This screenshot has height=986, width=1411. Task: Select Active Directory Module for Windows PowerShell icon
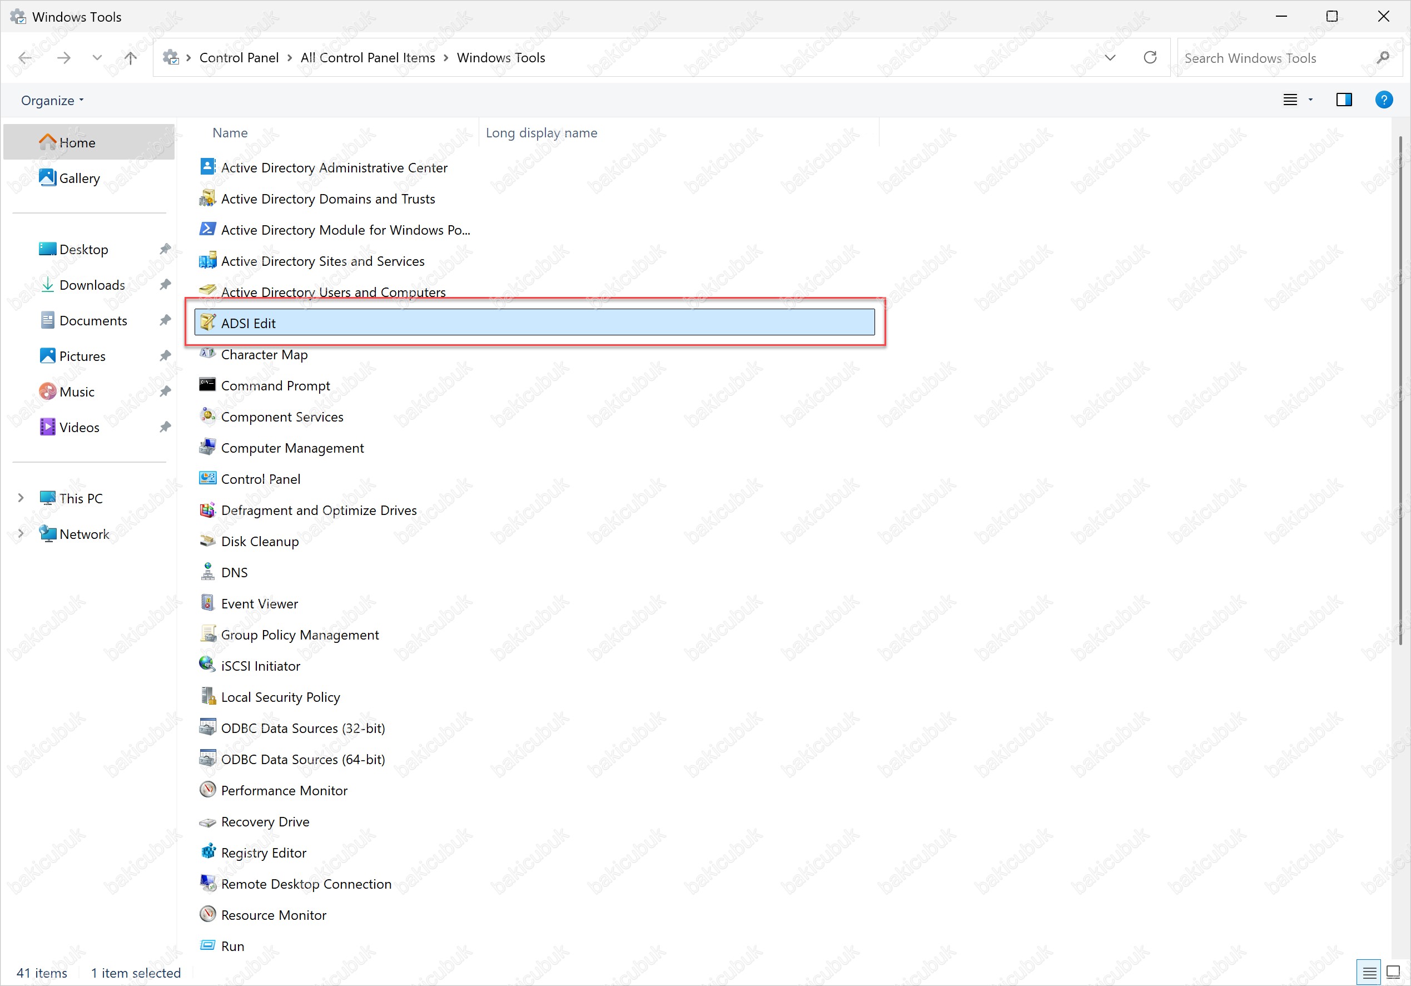pos(208,229)
